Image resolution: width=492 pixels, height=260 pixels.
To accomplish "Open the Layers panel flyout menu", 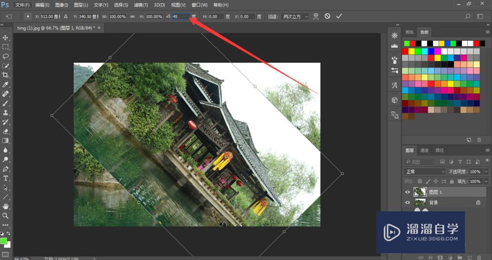I will click(487, 150).
